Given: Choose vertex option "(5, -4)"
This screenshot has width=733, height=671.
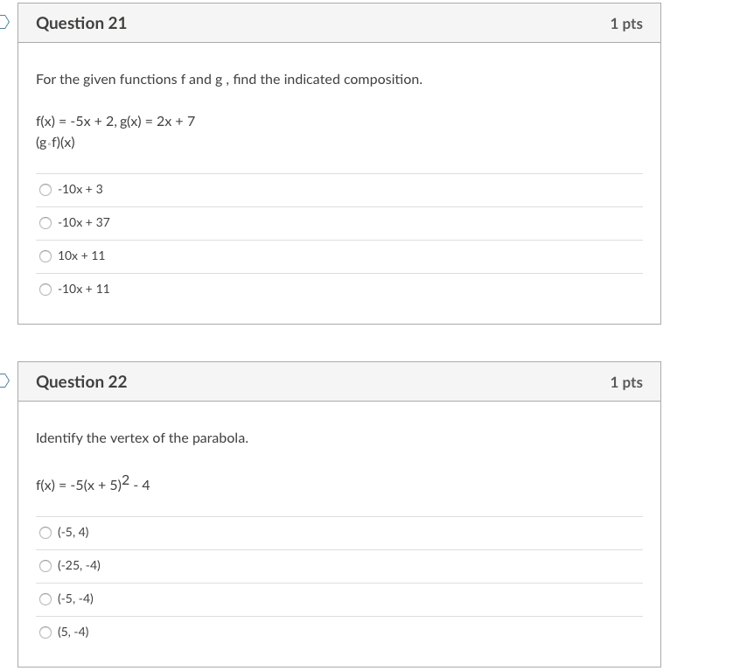Looking at the screenshot, I should pos(45,632).
